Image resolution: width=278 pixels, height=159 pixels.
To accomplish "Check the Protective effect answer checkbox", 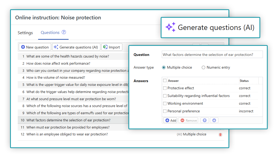I will tap(165, 88).
